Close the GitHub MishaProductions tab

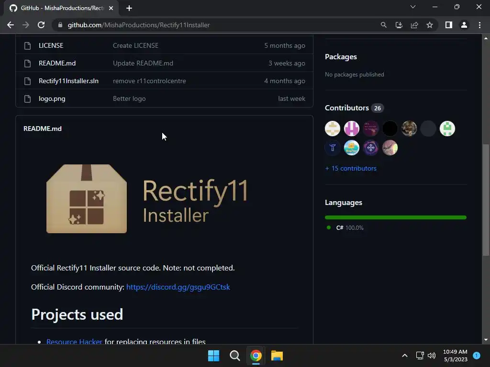tap(111, 8)
